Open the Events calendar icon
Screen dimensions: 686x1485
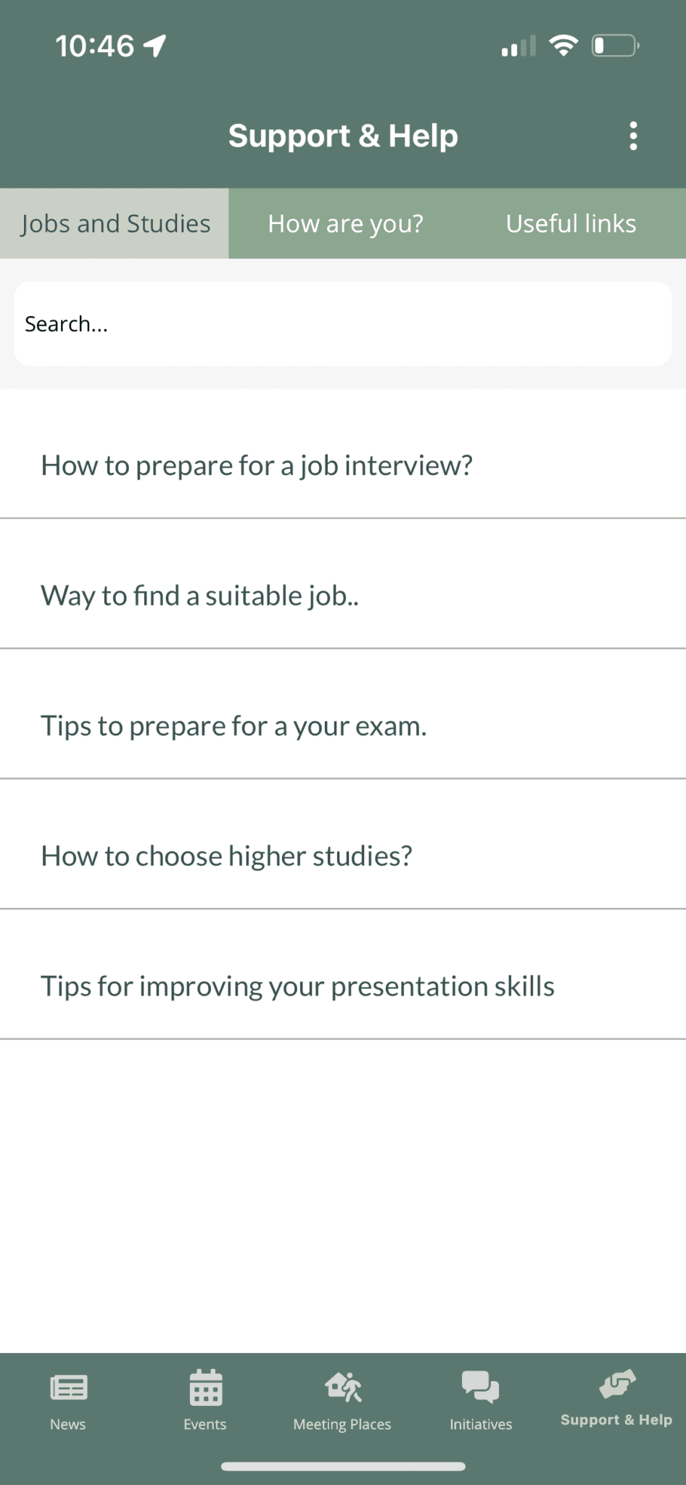tap(206, 1387)
